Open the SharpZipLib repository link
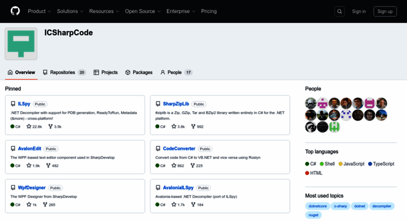 [175, 104]
